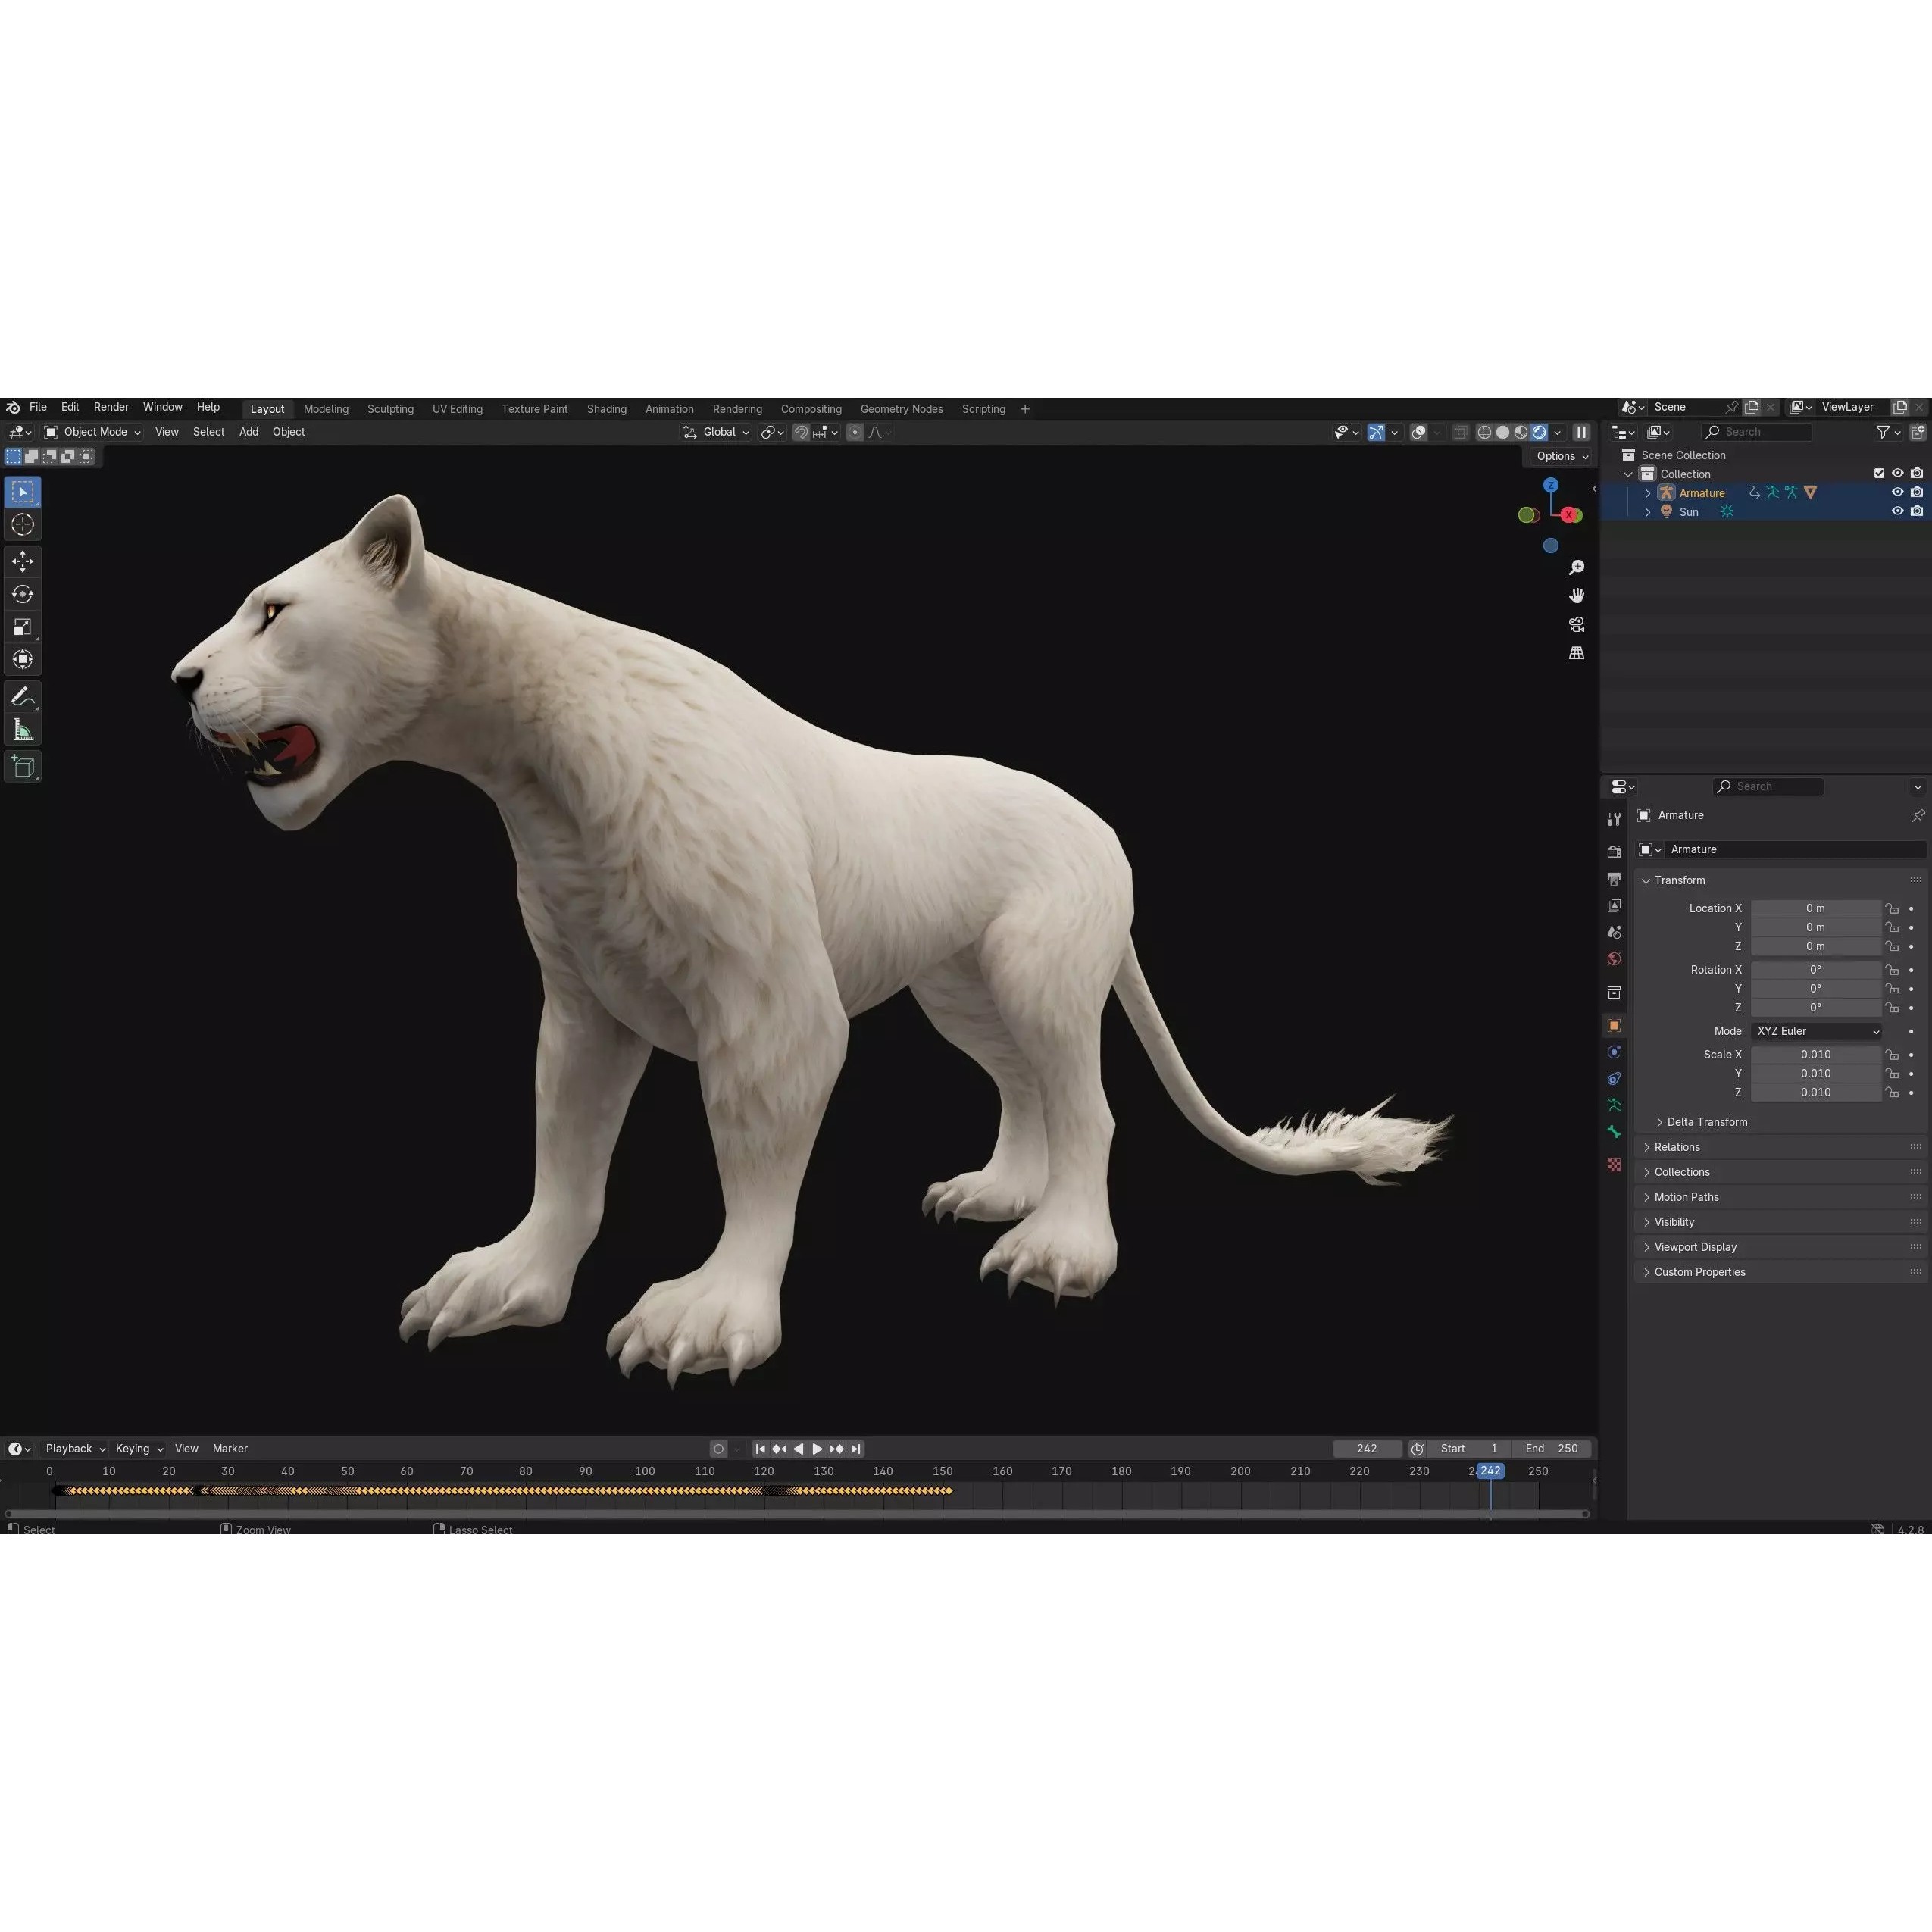Open the rotation Mode dropdown showing XYZ Euler

click(1816, 1031)
